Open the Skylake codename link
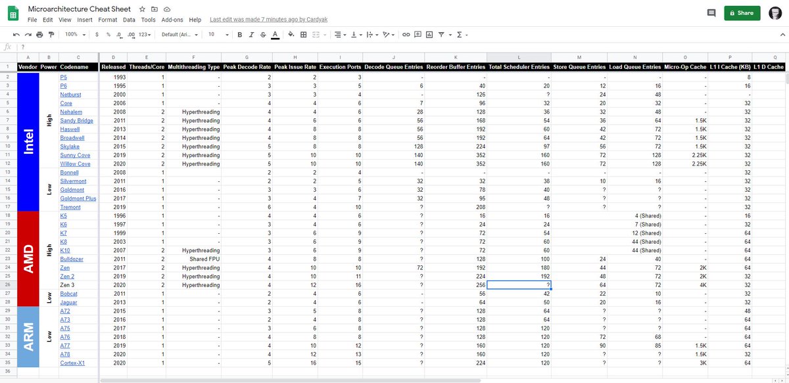 [x=70, y=146]
